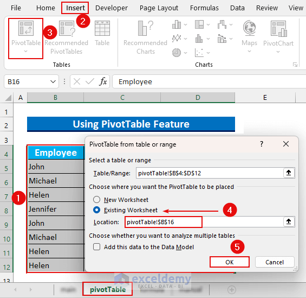Insert a column or bar chart
Screen dimensions: 306x298
(x=177, y=24)
